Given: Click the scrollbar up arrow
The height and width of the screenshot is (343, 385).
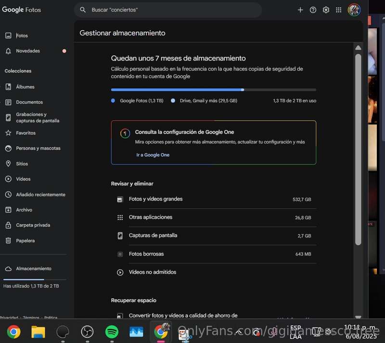Looking at the screenshot, I should point(358,48).
